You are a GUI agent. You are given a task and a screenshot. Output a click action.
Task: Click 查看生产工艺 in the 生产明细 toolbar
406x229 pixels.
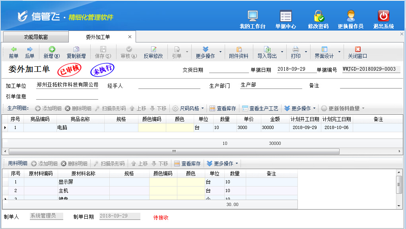tap(260, 108)
